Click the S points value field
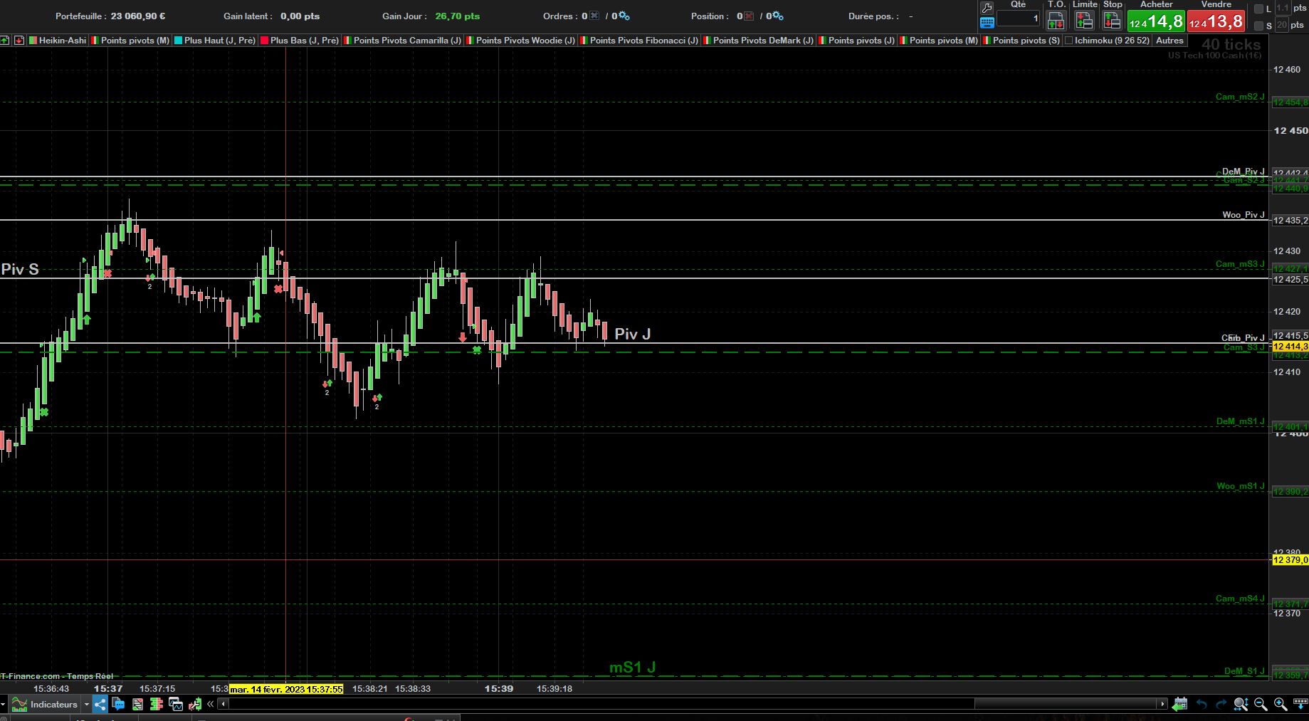1309x721 pixels. click(x=1282, y=26)
